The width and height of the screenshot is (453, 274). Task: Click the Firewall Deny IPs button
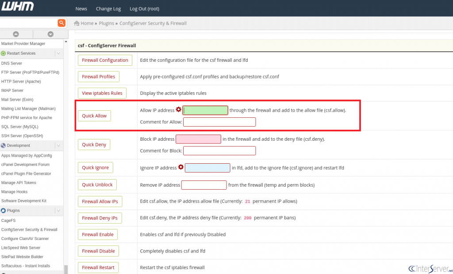pos(100,218)
